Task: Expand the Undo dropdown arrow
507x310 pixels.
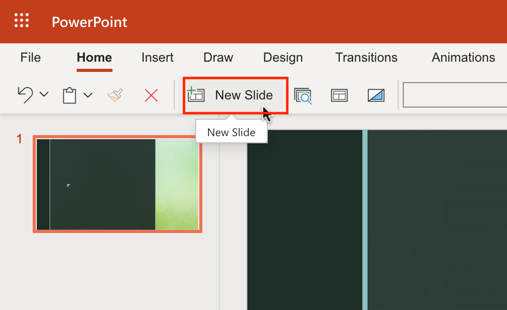Action: click(x=44, y=95)
